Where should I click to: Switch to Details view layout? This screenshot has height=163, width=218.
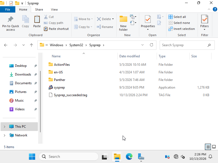208,147
